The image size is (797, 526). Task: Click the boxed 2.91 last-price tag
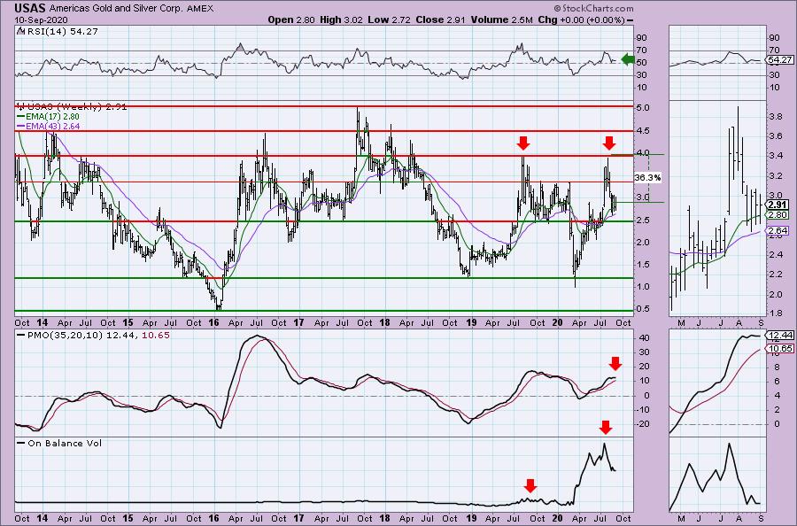pos(778,205)
